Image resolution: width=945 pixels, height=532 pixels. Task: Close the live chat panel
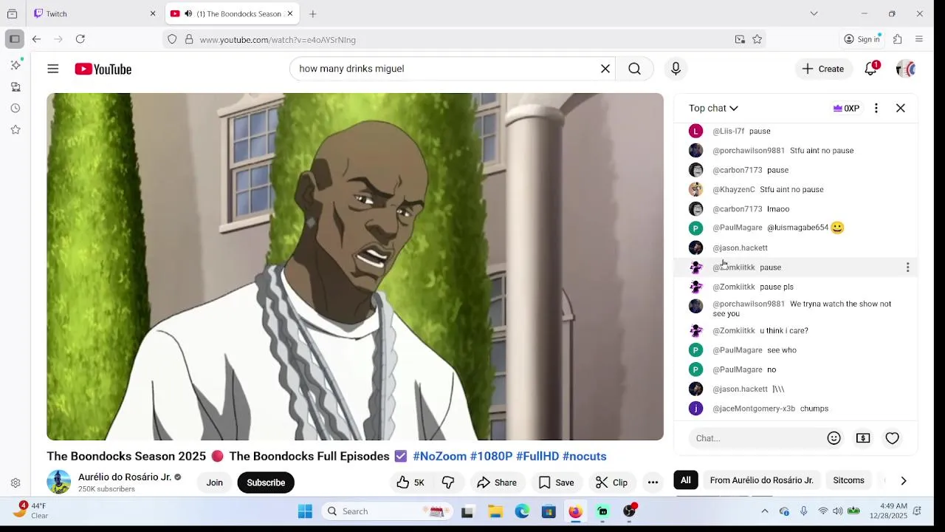coord(901,108)
